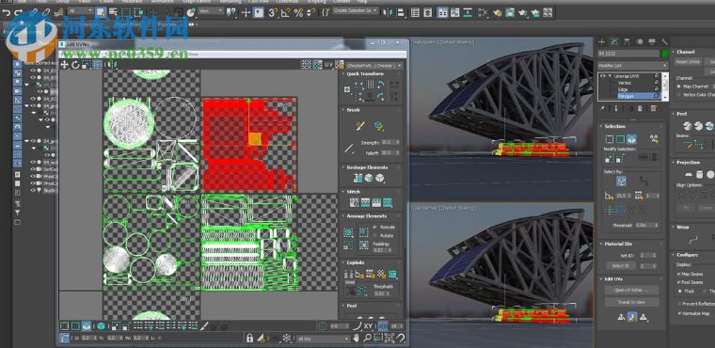The image size is (715, 348).
Task: Select the Rotate tool in Edit UVWs toolbar
Action: [75, 65]
